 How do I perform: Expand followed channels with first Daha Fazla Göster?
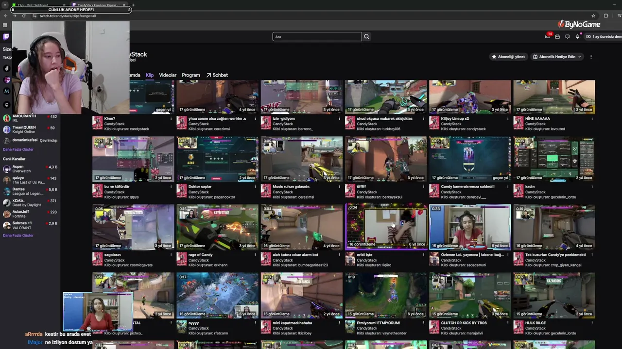tap(18, 149)
